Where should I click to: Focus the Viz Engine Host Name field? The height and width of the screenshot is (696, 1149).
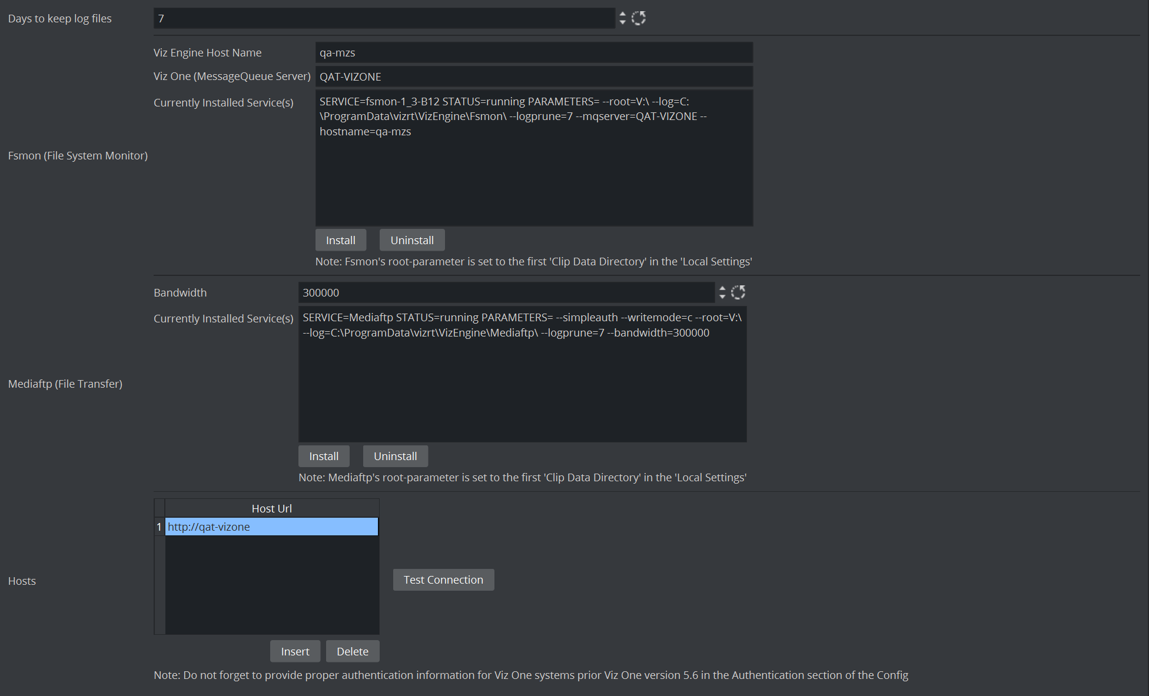point(533,52)
